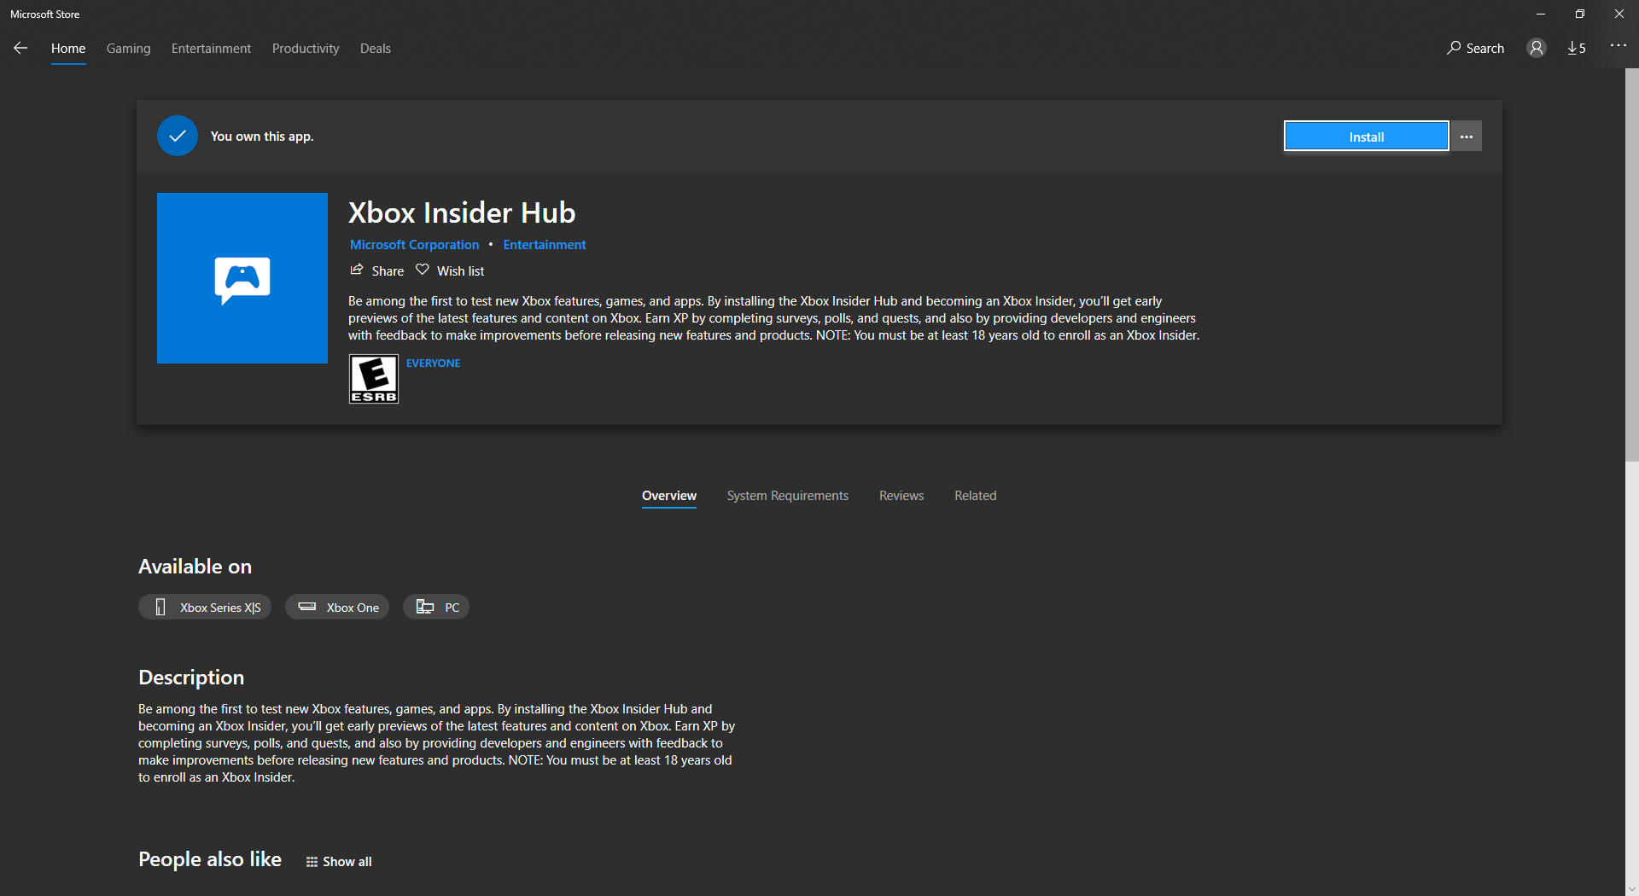The width and height of the screenshot is (1639, 896).
Task: Click the vertical scrollbar thumb
Action: point(1631,265)
